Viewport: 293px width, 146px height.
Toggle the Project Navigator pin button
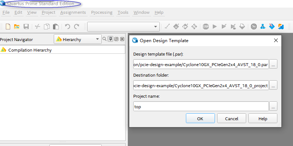(110, 39)
